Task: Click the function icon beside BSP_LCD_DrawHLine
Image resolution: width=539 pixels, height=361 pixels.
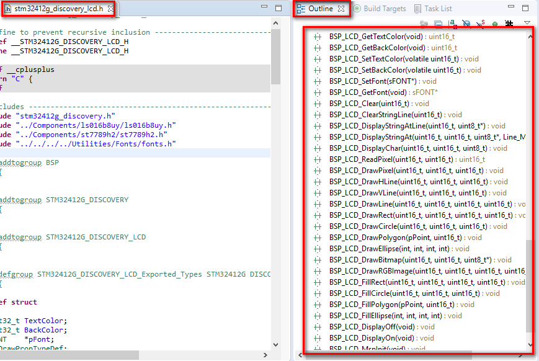Action: pos(318,182)
